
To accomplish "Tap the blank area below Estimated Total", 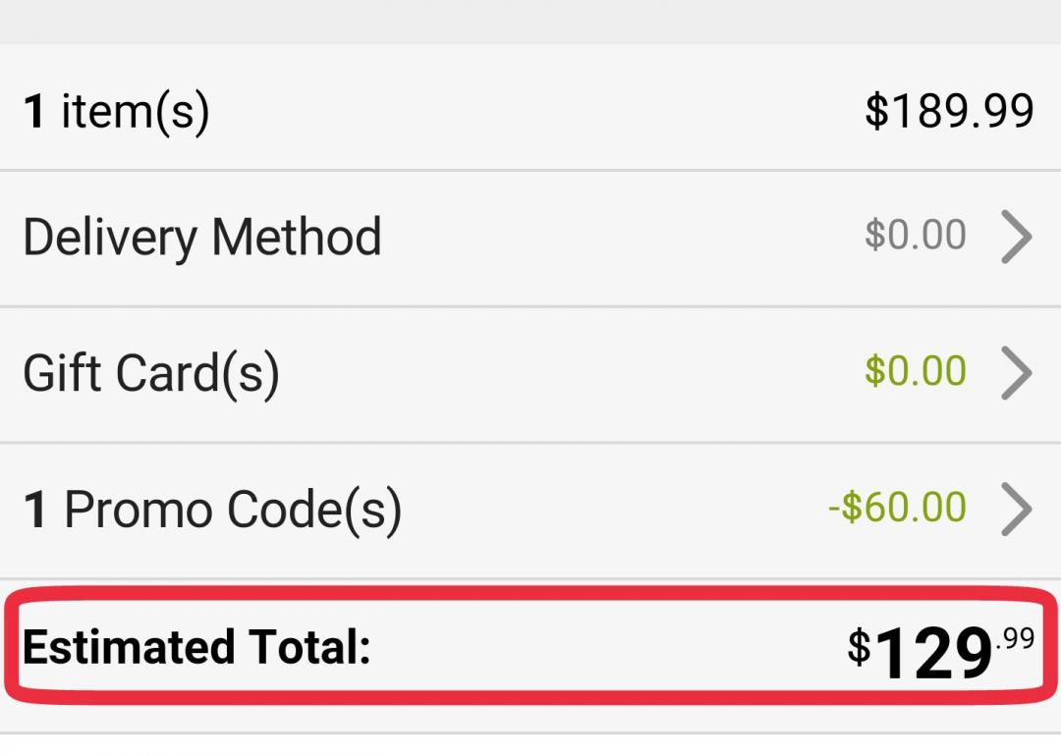I will tap(530, 744).
